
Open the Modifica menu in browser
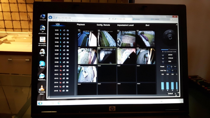[x=55, y=20]
